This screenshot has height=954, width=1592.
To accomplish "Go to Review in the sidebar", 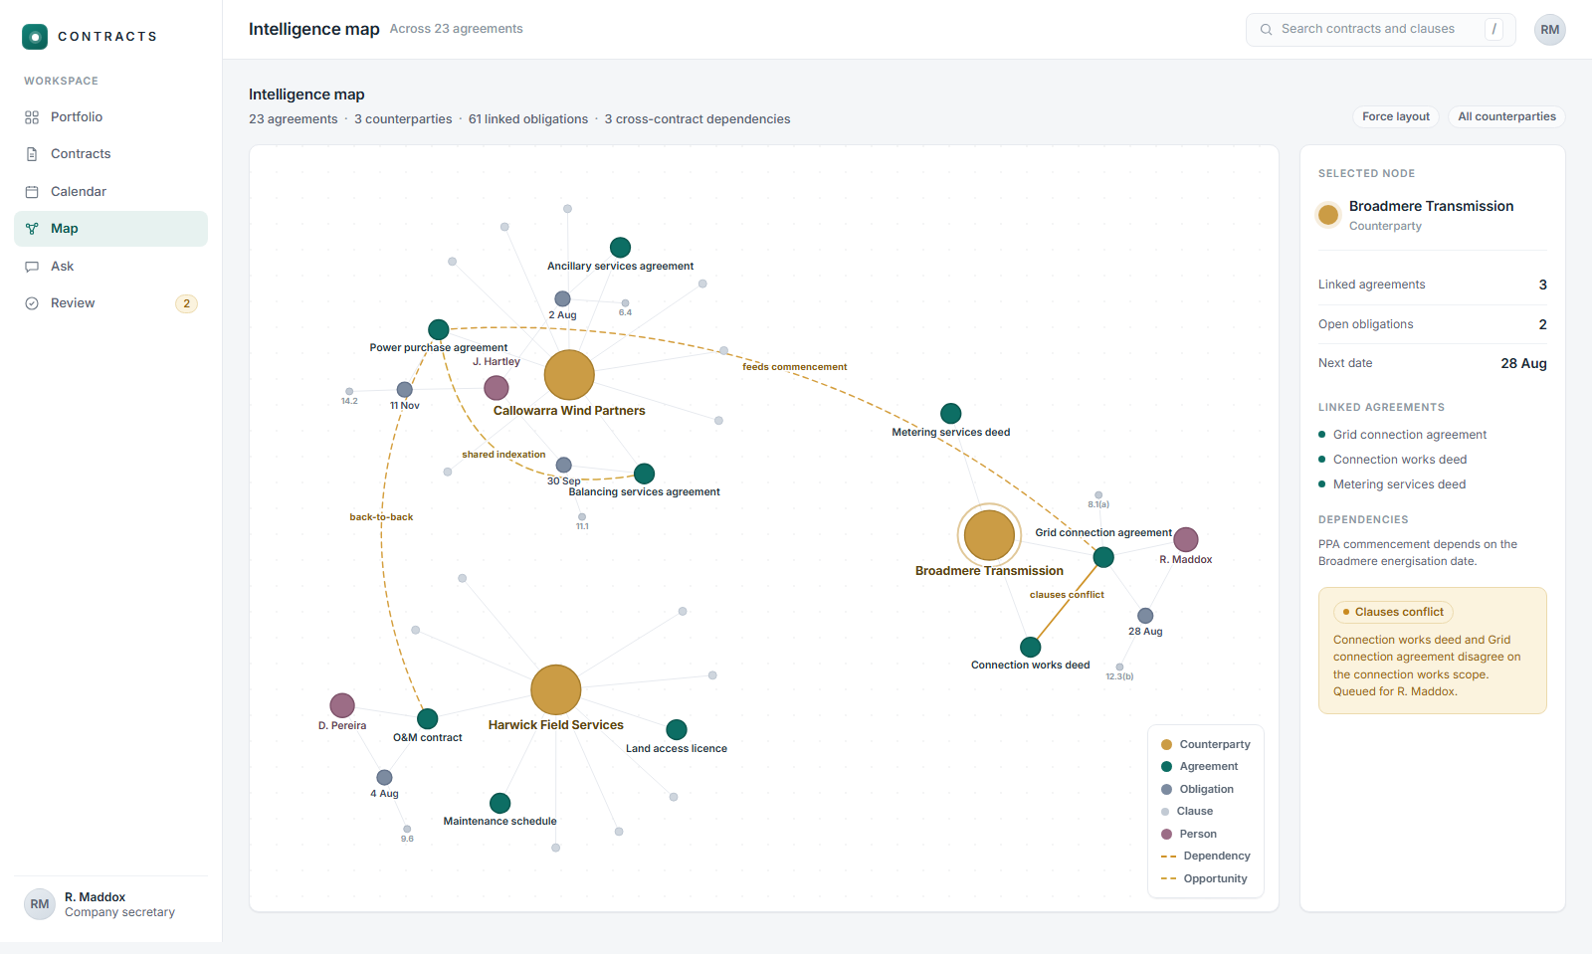I will point(110,303).
